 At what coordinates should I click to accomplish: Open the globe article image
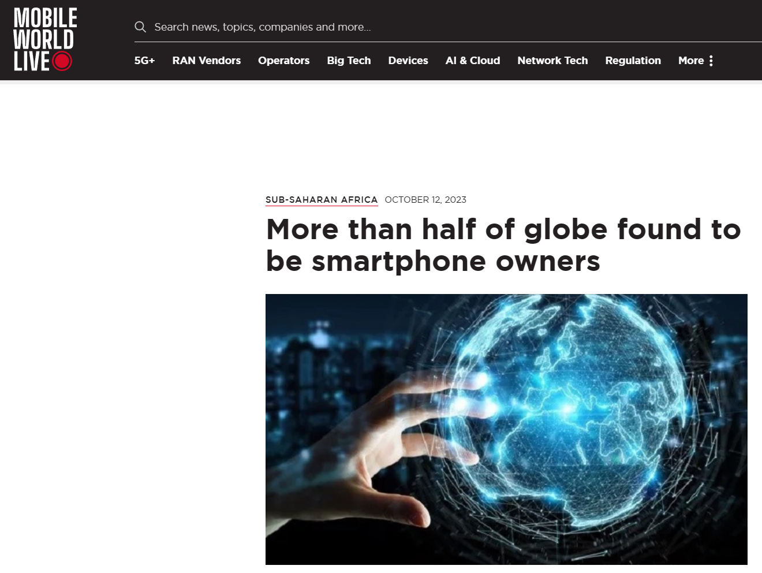[506, 429]
